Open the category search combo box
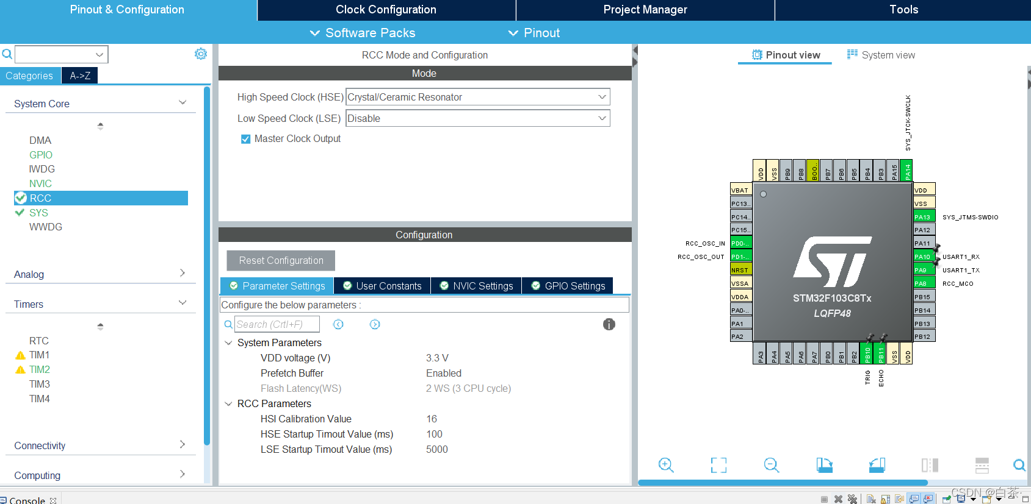Viewport: 1031px width, 504px height. click(x=62, y=54)
